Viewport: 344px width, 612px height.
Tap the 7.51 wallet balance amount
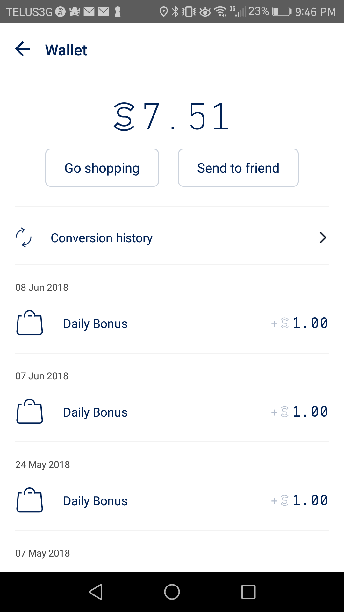click(x=186, y=117)
